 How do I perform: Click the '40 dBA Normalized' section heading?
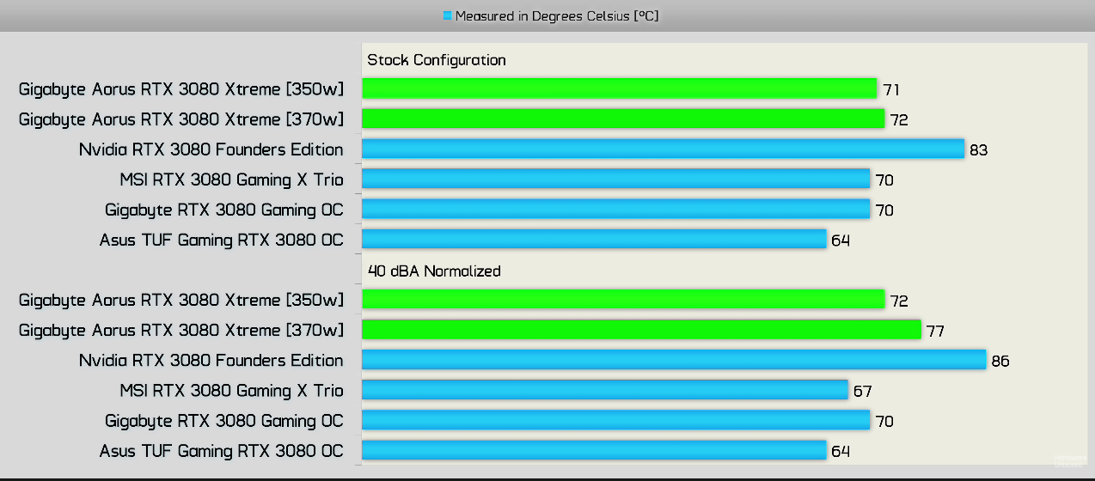tap(434, 271)
